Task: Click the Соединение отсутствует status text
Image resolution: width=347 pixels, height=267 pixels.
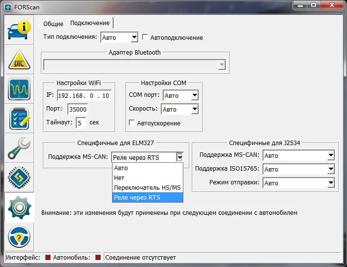Action: [141, 258]
